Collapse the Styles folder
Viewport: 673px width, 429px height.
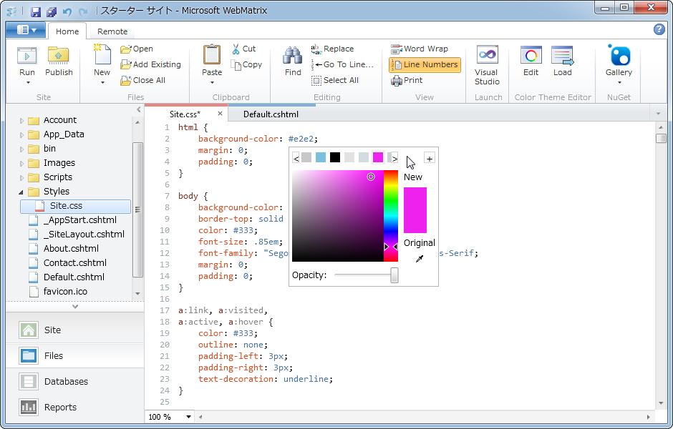tap(22, 192)
